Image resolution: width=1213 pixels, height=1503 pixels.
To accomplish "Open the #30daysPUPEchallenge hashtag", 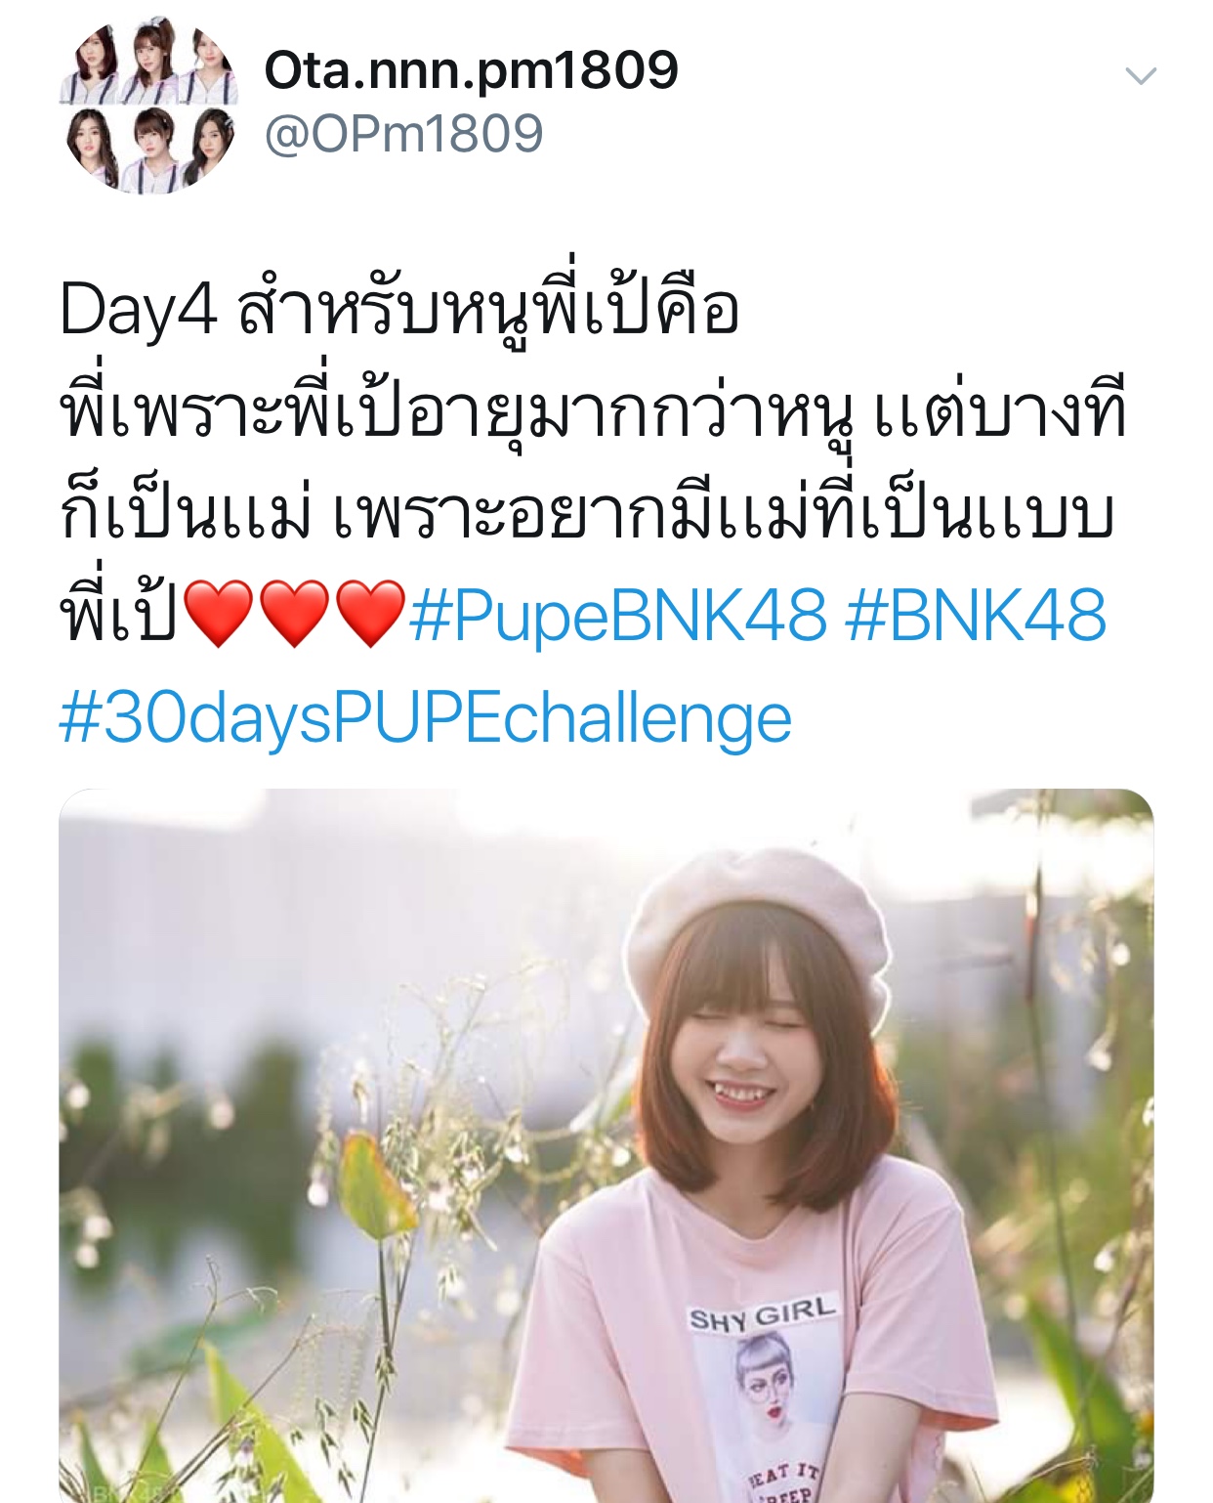I will (x=425, y=719).
